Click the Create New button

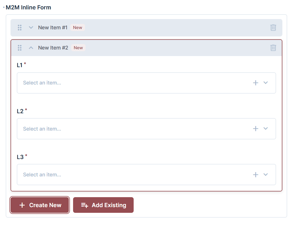point(40,205)
